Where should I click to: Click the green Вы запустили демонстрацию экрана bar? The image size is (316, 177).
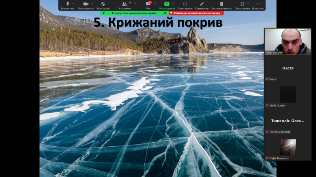(134, 13)
